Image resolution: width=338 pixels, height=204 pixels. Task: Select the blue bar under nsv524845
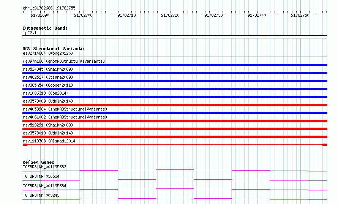pos(175,73)
